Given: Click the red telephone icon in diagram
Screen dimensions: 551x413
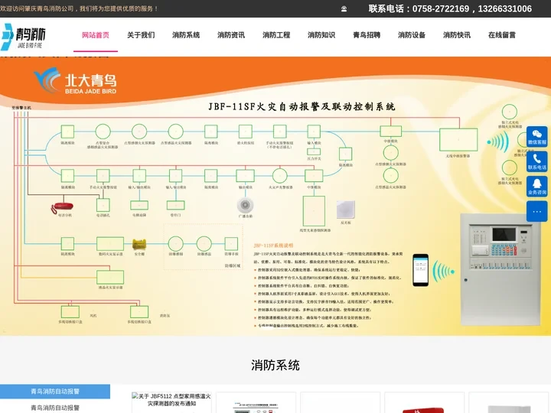Looking at the screenshot, I should click(62, 207).
